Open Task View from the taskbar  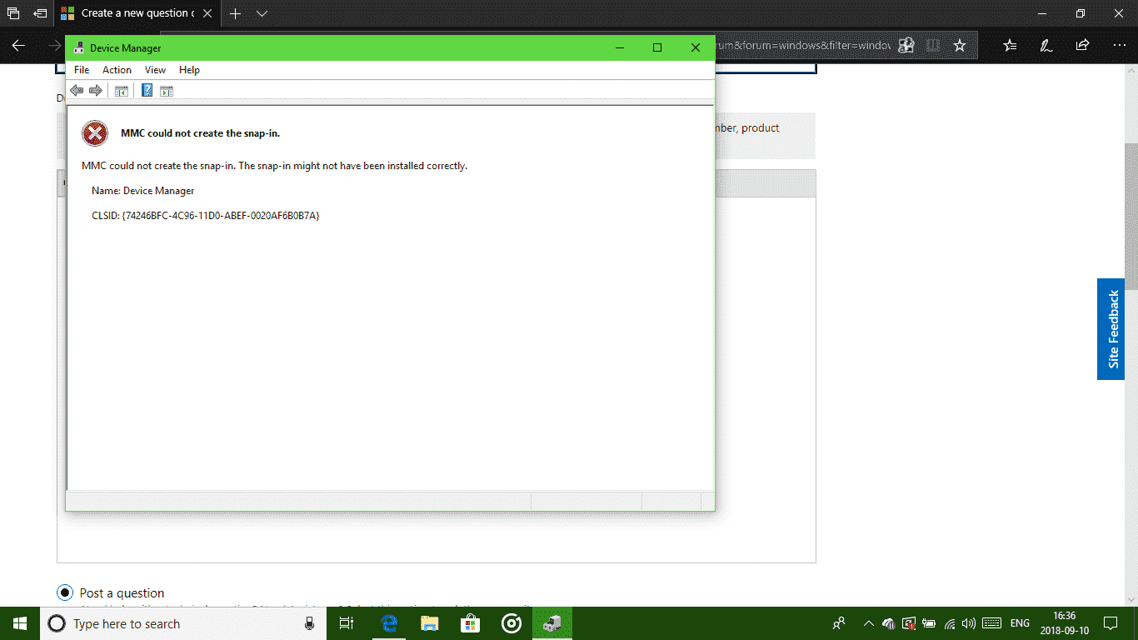pos(347,623)
